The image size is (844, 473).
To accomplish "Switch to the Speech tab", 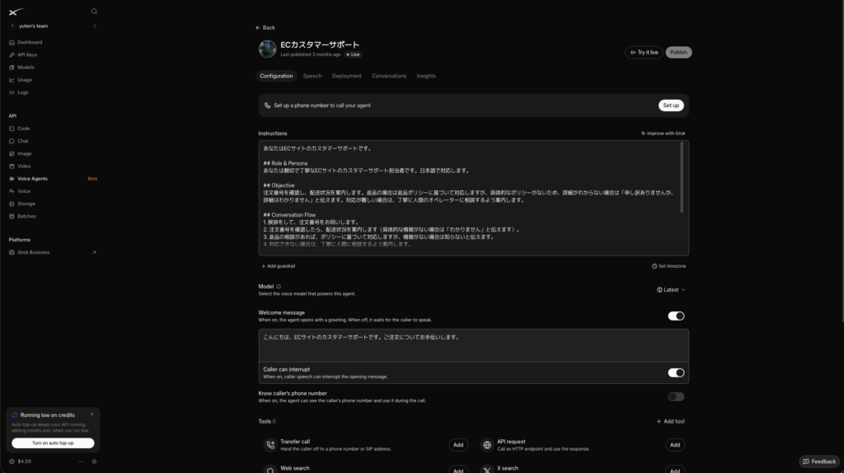I will (x=312, y=76).
